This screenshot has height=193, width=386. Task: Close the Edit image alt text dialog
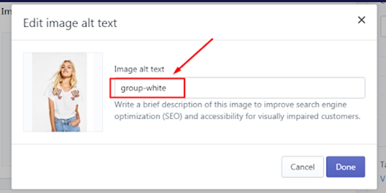362,20
